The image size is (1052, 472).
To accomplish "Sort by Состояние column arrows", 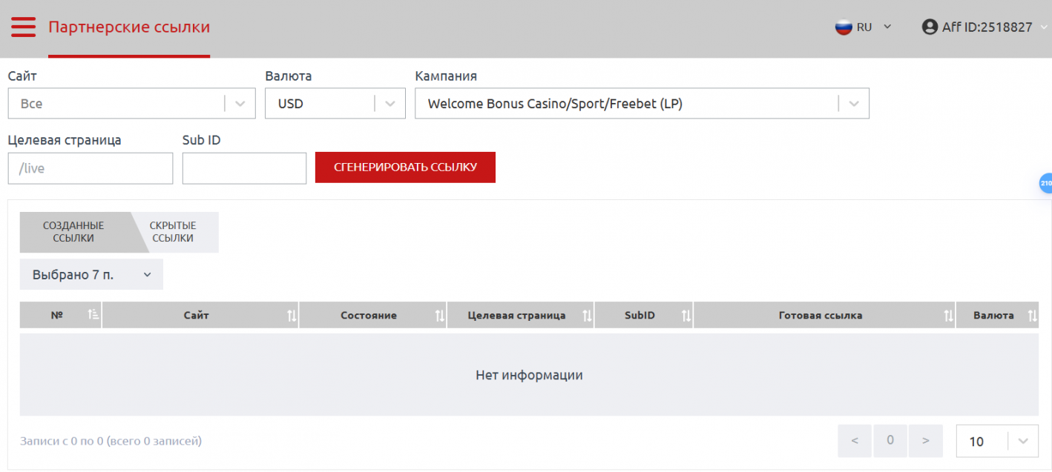I will [439, 316].
